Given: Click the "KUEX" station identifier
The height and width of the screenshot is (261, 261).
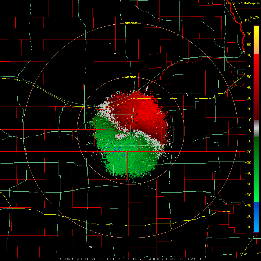Looking at the screenshot, I should [154, 259].
